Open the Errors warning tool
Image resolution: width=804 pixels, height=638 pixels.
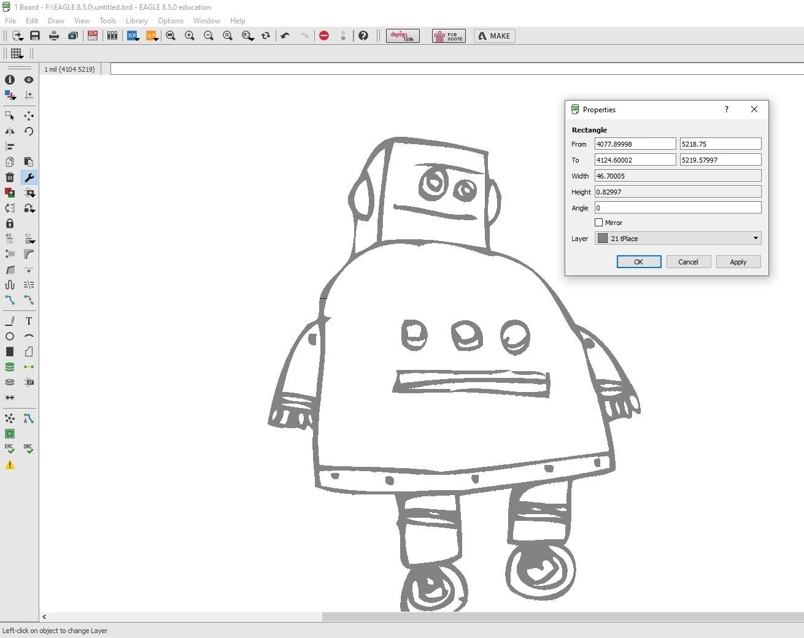coord(10,465)
